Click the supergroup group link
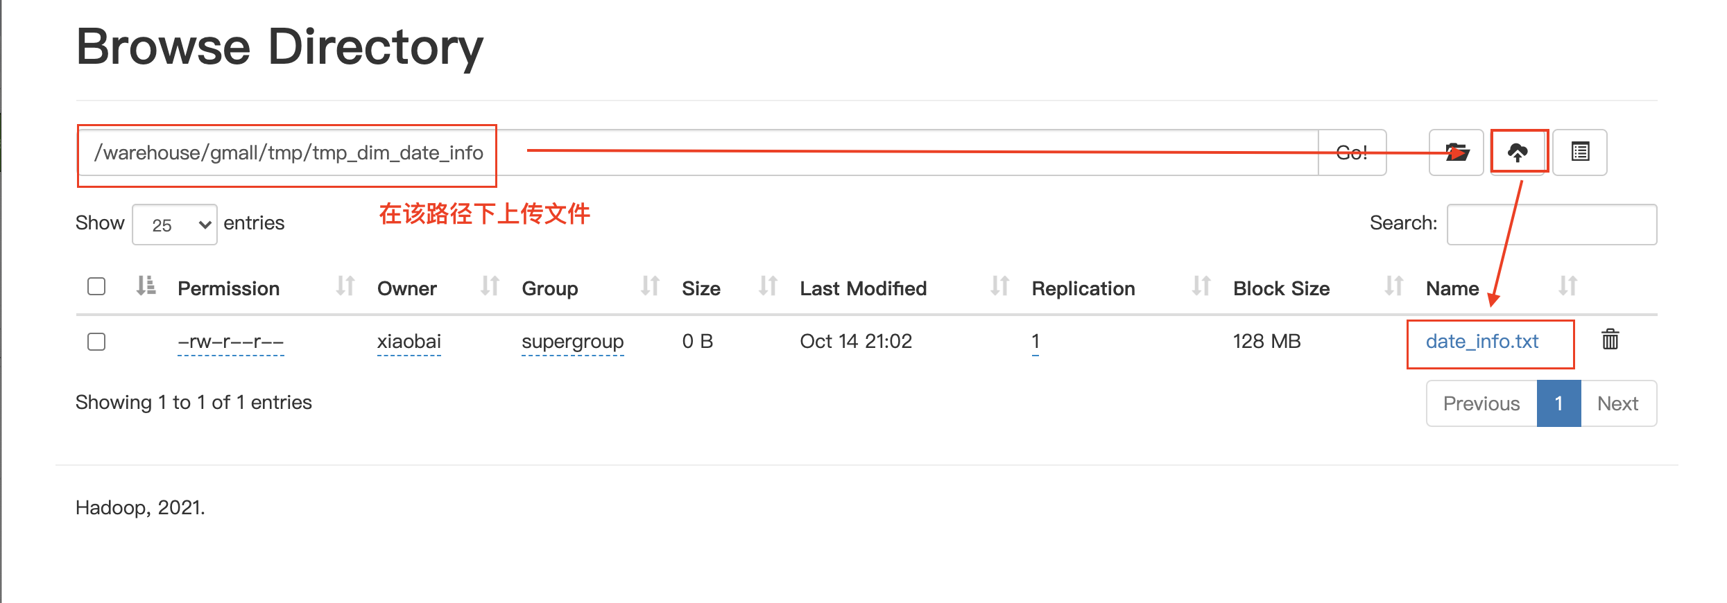The image size is (1727, 603). (573, 342)
